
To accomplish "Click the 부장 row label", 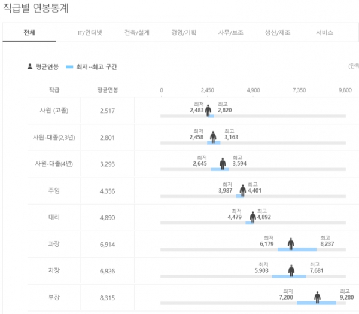I will click(54, 297).
